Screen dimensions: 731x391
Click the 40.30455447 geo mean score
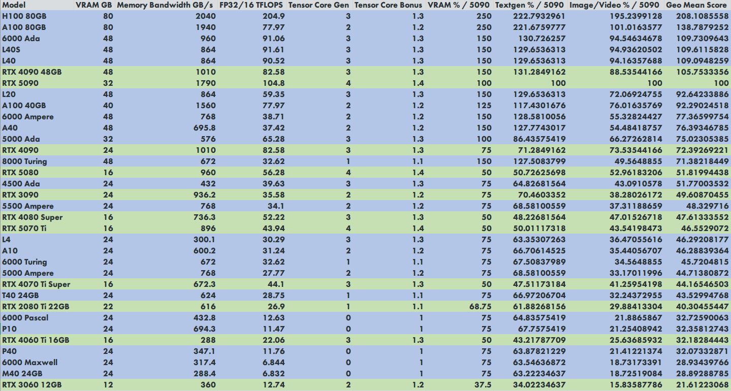703,307
